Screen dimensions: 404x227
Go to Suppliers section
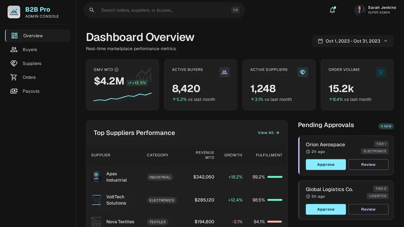(x=38, y=63)
